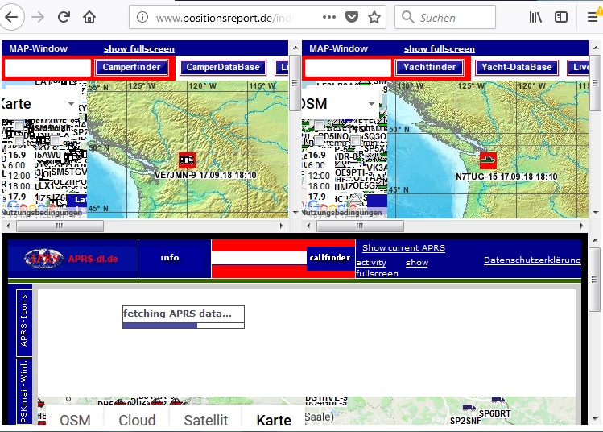Open the Firefox hamburger menu
This screenshot has height=432, width=603.
[593, 17]
